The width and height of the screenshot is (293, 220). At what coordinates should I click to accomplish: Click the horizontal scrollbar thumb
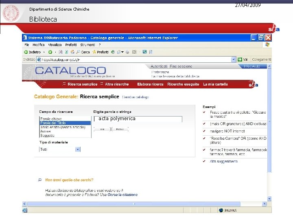(134, 204)
